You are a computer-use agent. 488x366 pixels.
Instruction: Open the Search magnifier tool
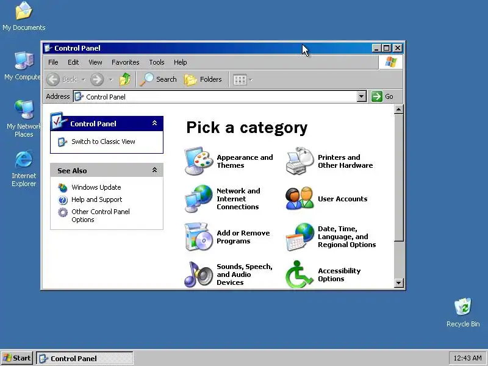[159, 80]
